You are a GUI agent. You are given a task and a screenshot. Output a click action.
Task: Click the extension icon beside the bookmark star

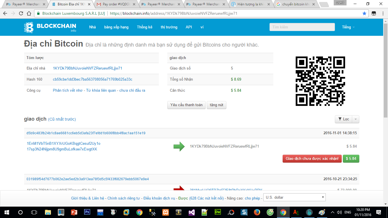click(374, 13)
